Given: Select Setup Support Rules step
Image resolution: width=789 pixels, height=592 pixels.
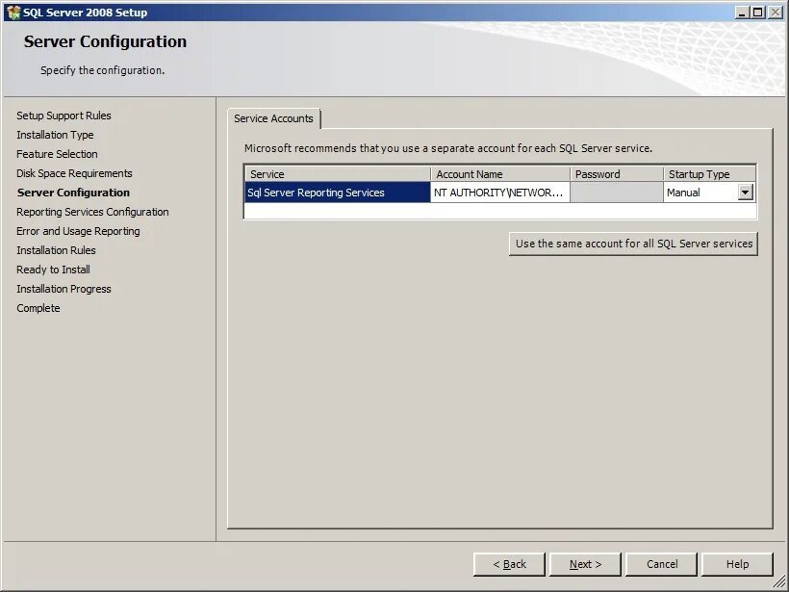Looking at the screenshot, I should pos(64,116).
